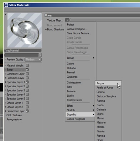Click the Bump section header

[92, 15]
